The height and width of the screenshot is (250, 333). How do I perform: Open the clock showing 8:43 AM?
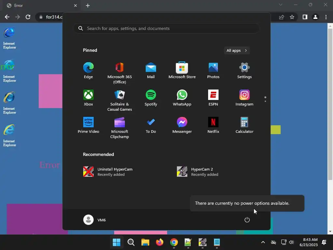pyautogui.click(x=309, y=242)
